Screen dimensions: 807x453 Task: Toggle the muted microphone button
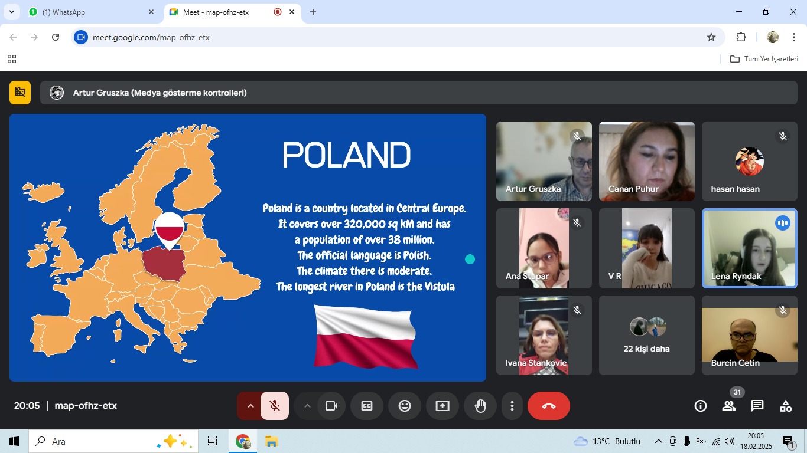tap(275, 406)
